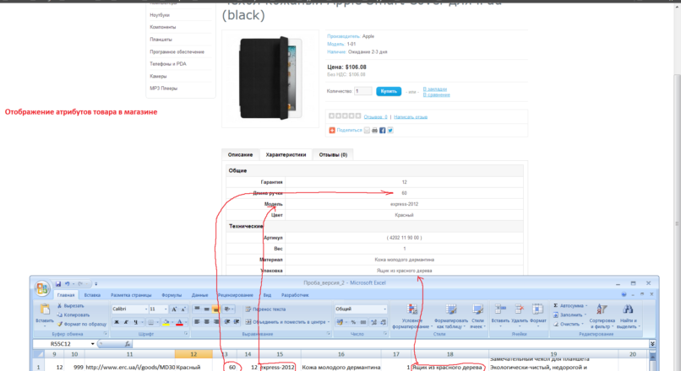
Task: Click insert function fx icon
Action: (x=128, y=344)
